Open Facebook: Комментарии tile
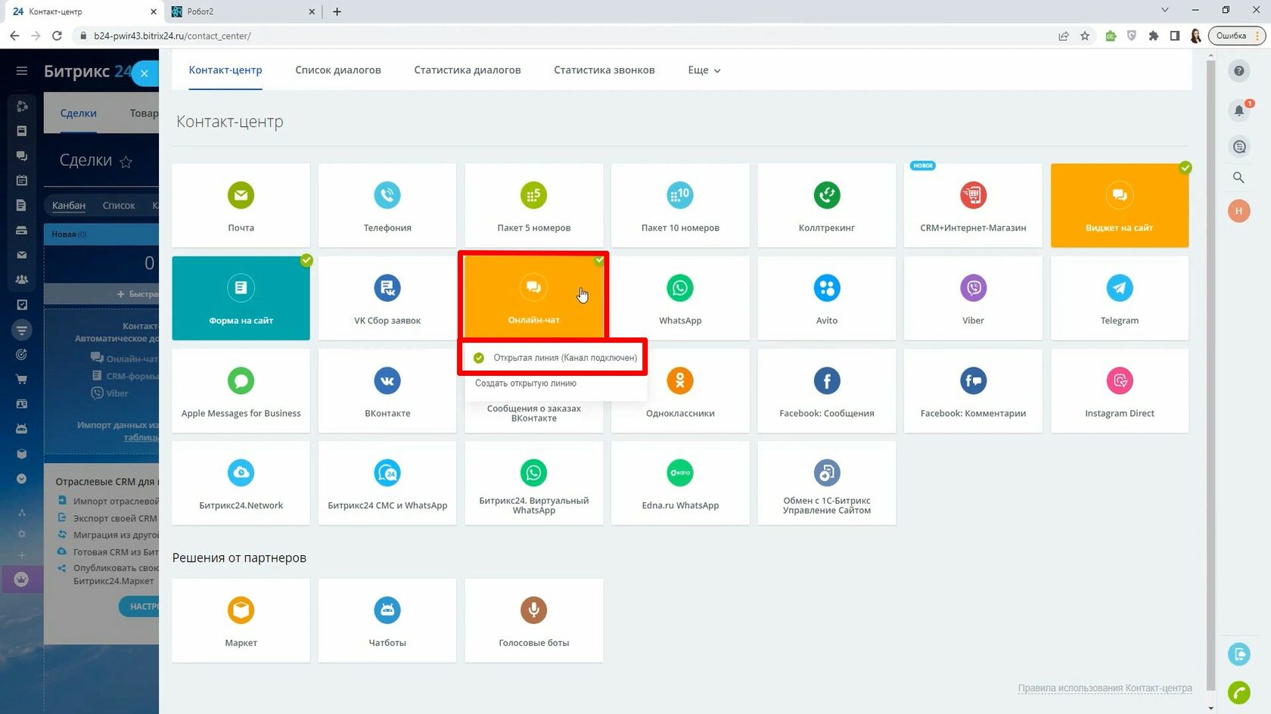Viewport: 1271px width, 714px height. pyautogui.click(x=973, y=391)
